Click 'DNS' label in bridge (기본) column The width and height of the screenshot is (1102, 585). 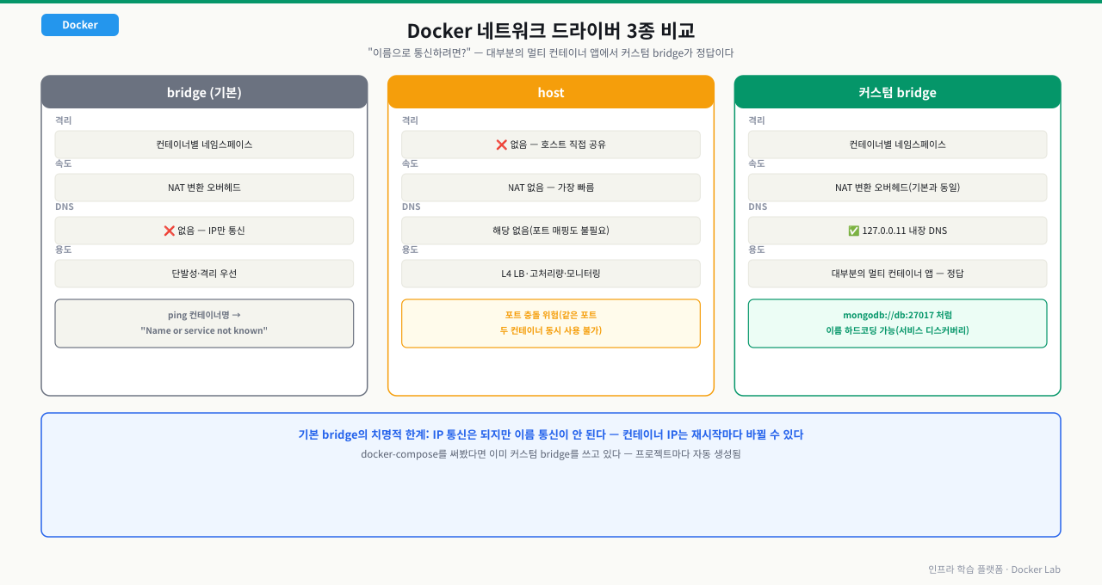click(65, 206)
